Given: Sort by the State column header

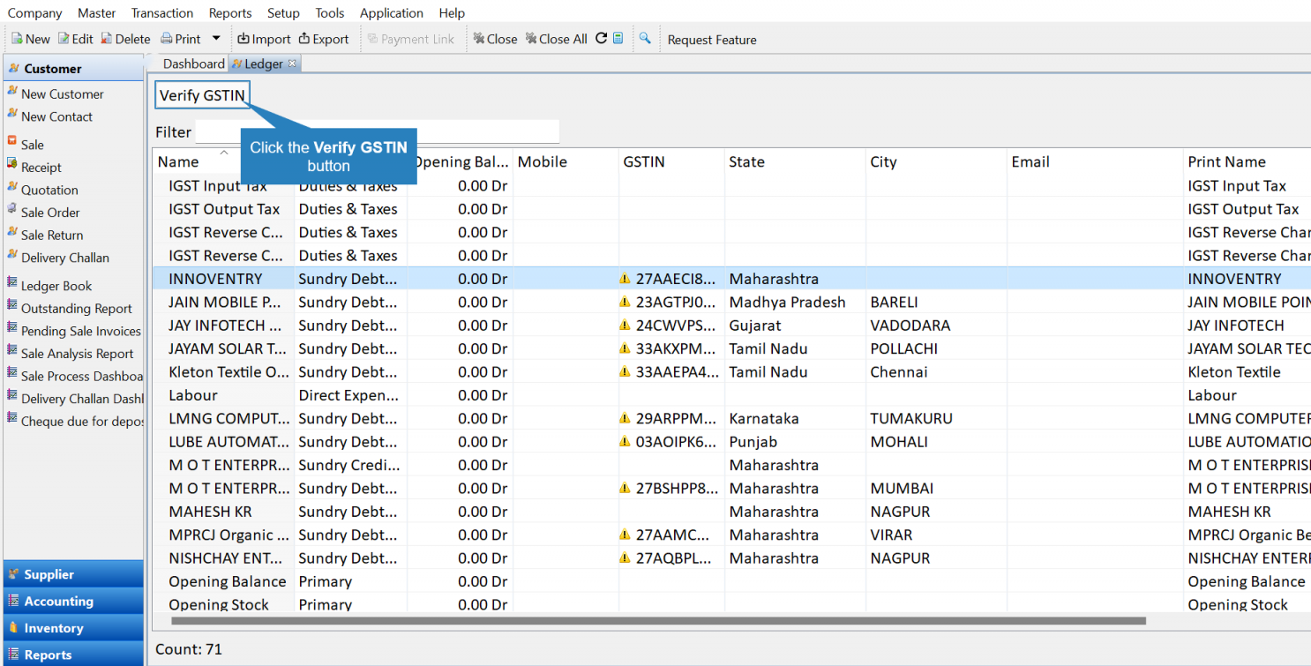Looking at the screenshot, I should [795, 161].
